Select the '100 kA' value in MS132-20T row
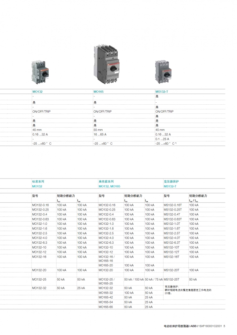The height and width of the screenshot is (335, 237). click(x=194, y=270)
